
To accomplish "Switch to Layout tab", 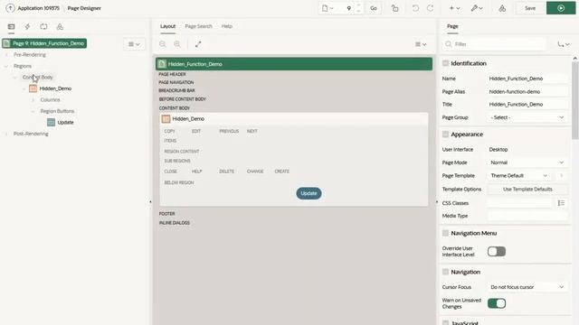I will 167,26.
